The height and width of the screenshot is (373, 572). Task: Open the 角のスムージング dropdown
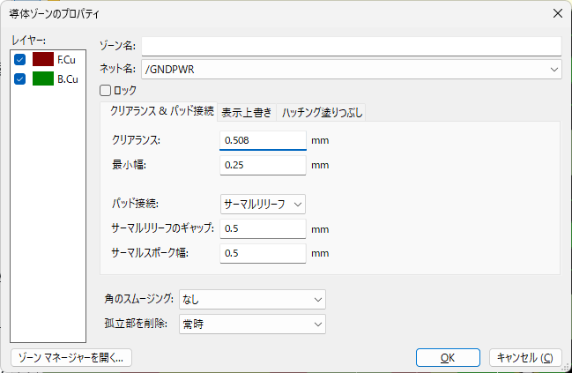pyautogui.click(x=252, y=301)
